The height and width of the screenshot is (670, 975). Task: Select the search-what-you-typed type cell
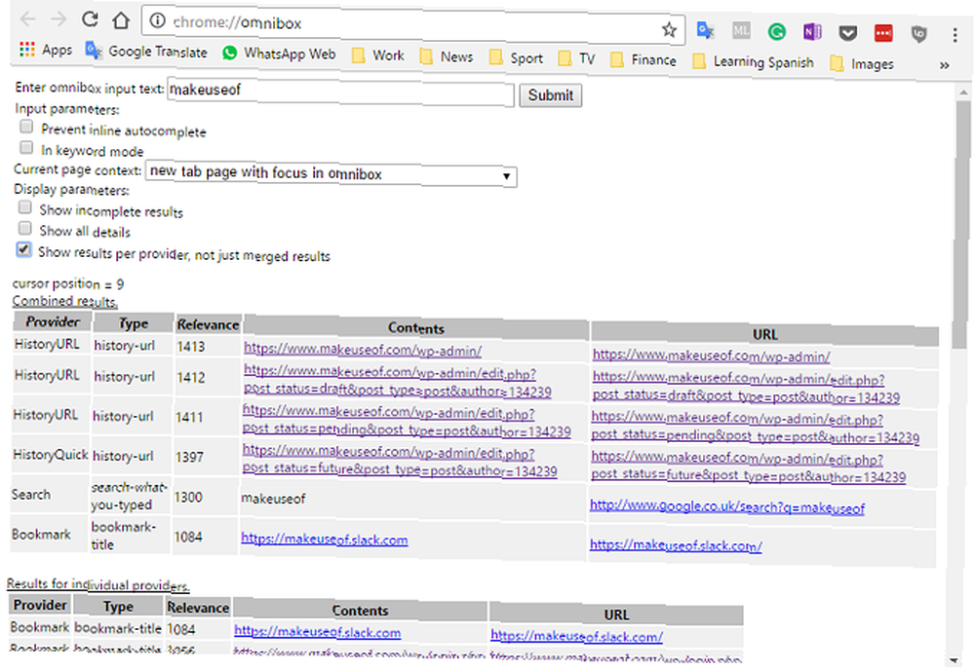click(130, 496)
